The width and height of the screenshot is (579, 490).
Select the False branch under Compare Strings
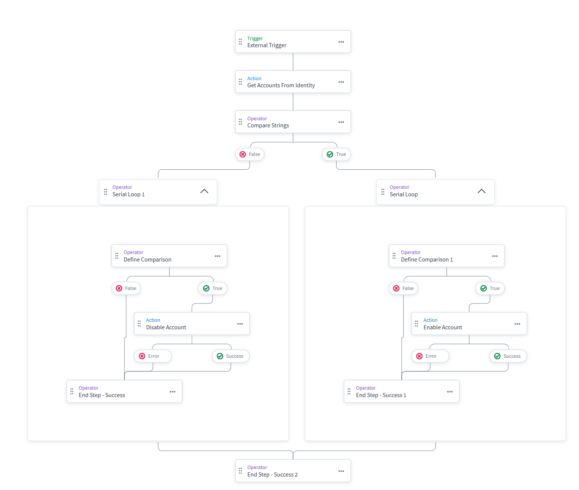pyautogui.click(x=250, y=154)
